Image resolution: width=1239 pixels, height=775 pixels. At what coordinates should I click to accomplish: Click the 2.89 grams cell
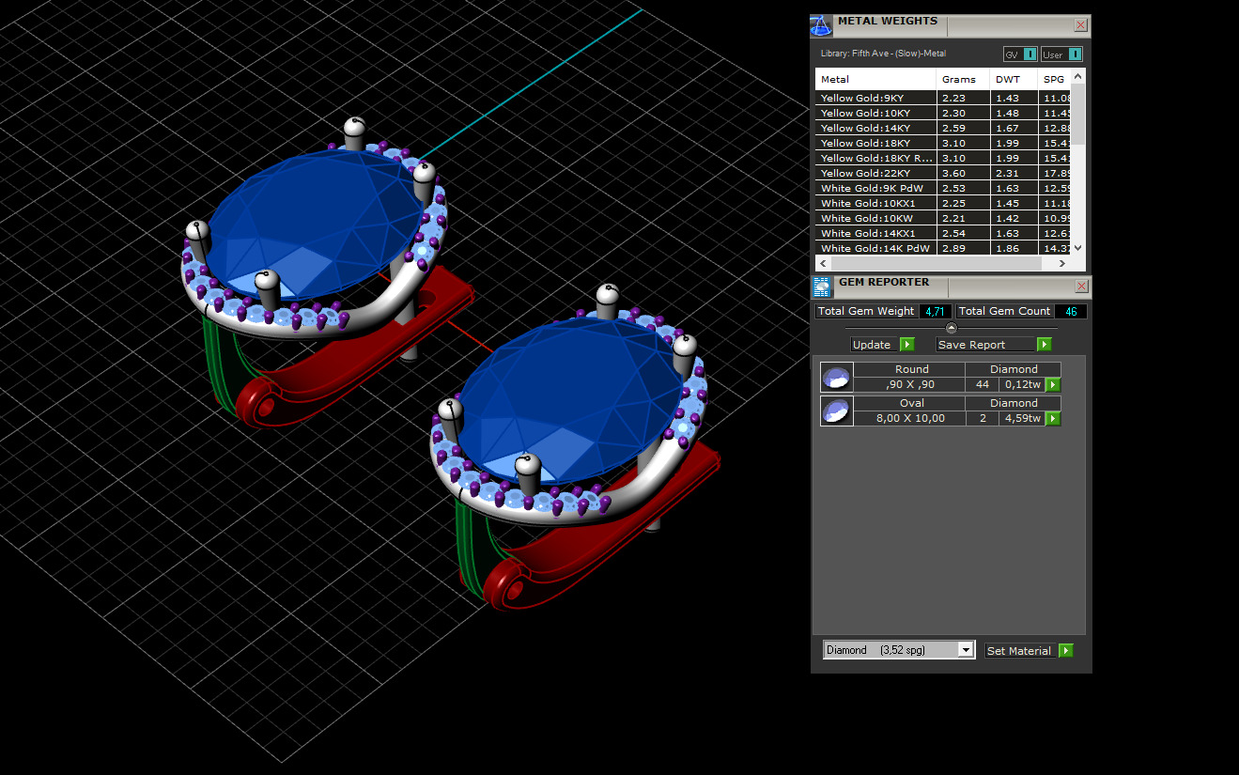pyautogui.click(x=963, y=248)
